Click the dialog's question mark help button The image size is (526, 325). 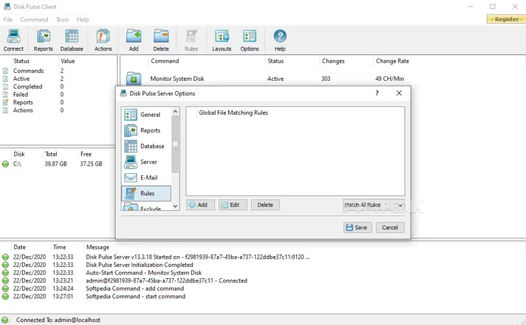(x=377, y=94)
